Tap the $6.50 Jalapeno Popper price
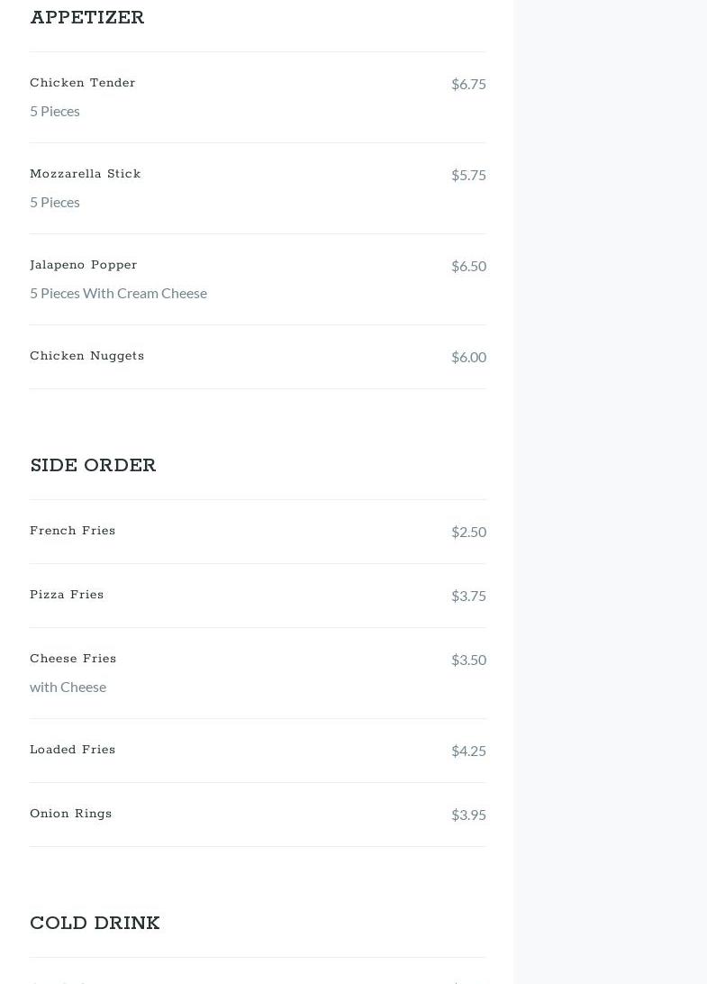 coord(468,266)
